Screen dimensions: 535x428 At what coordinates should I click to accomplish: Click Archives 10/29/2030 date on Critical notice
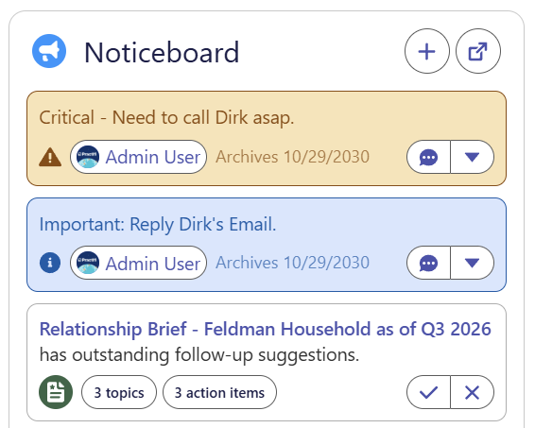coord(292,157)
